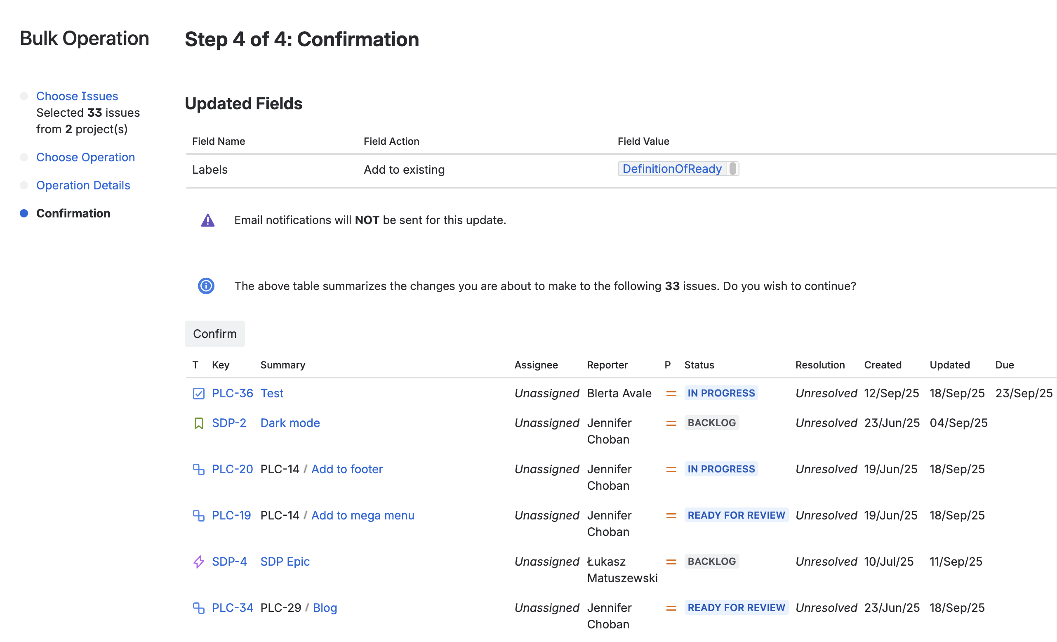1057x642 pixels.
Task: Click the epic lightning icon for SDP-4
Action: pos(198,561)
